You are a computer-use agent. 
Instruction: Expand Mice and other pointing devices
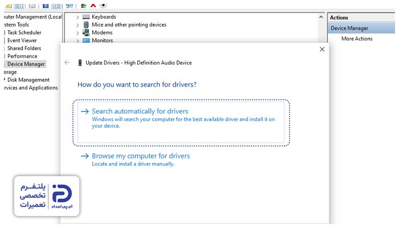click(x=78, y=25)
